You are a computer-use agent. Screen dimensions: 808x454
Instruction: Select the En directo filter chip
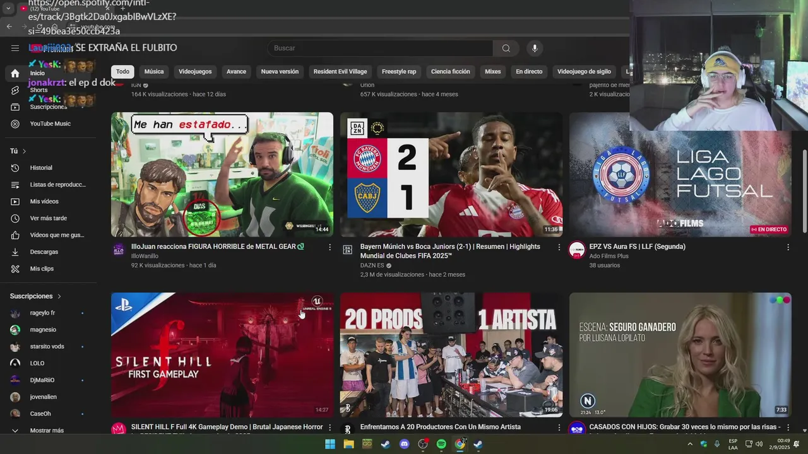pos(529,72)
